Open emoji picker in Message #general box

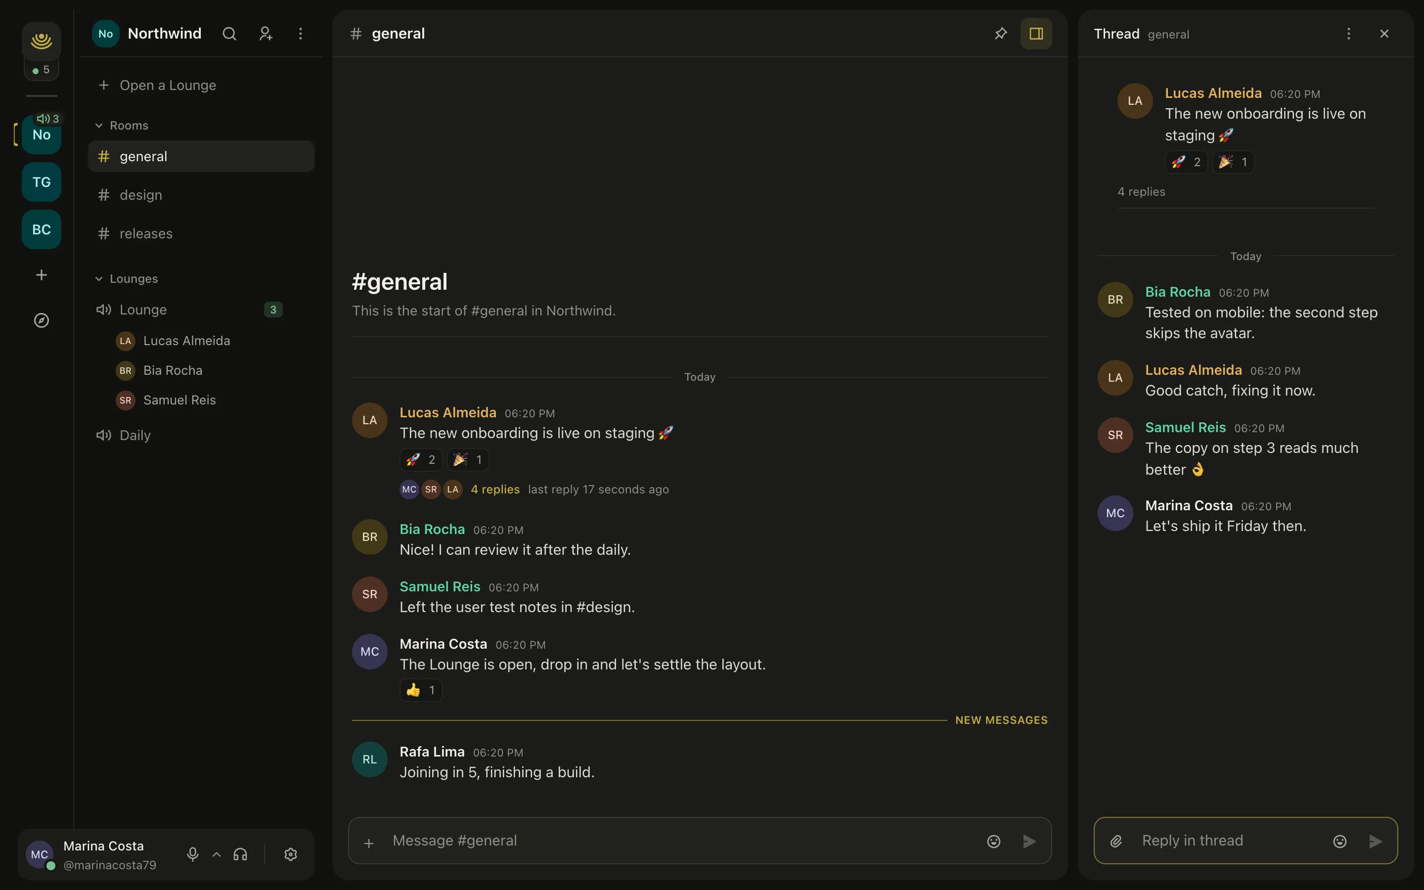point(993,841)
